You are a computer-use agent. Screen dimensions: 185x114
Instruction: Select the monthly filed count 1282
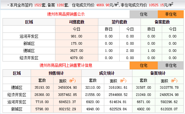click(x=60, y=5)
